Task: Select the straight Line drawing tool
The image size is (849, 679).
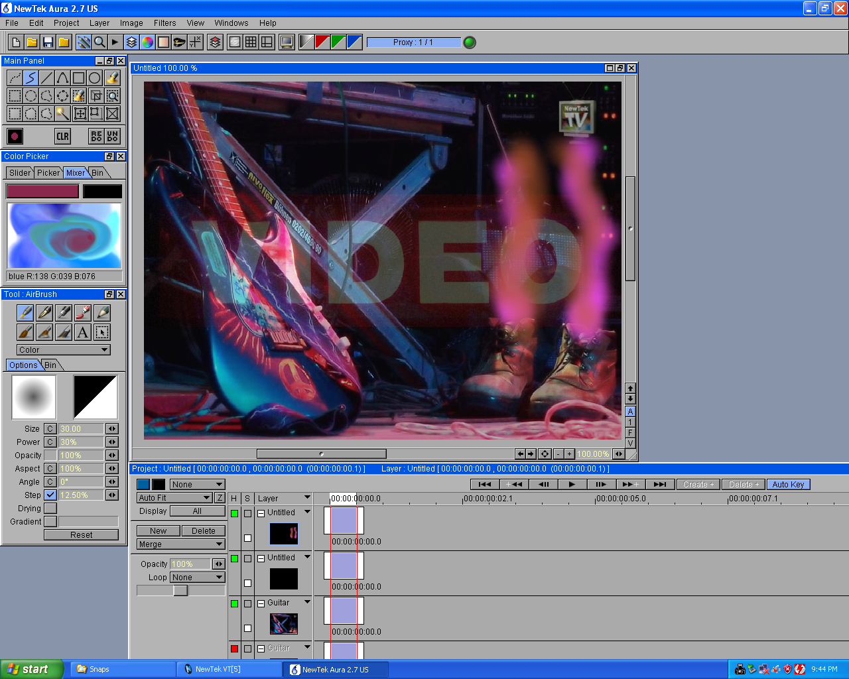Action: [46, 78]
